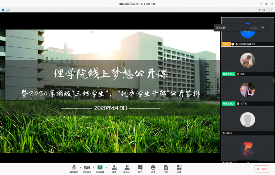Open meeting settings (设置)
Viewport: 275px width, 175px height.
[x=179, y=168]
